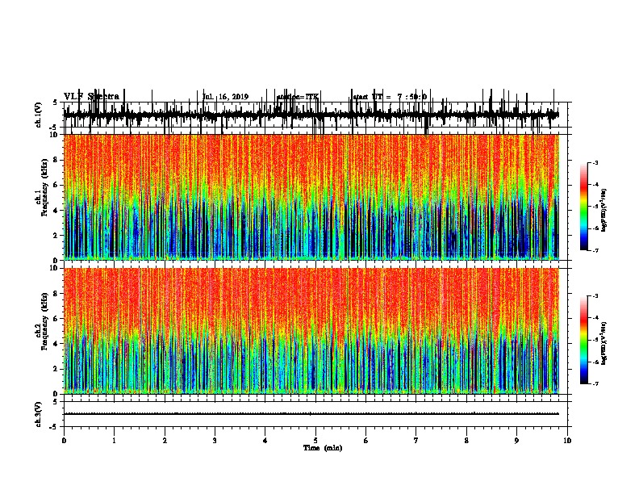
Task: Click time axis tick label "3"
Action: pos(215,440)
